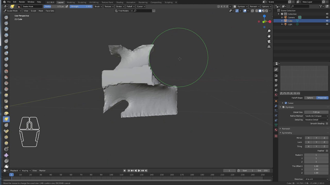The width and height of the screenshot is (330, 185).
Task: Select material preview shading
Action: pyautogui.click(x=263, y=11)
